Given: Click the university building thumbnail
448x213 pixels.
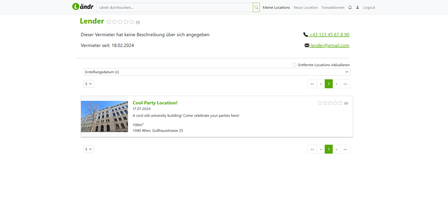Looking at the screenshot, I should click(104, 117).
